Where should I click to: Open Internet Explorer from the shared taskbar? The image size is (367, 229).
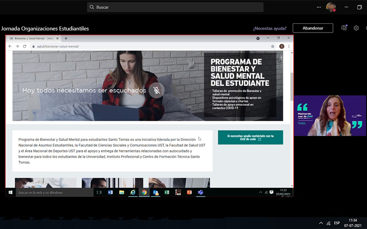(x=133, y=192)
